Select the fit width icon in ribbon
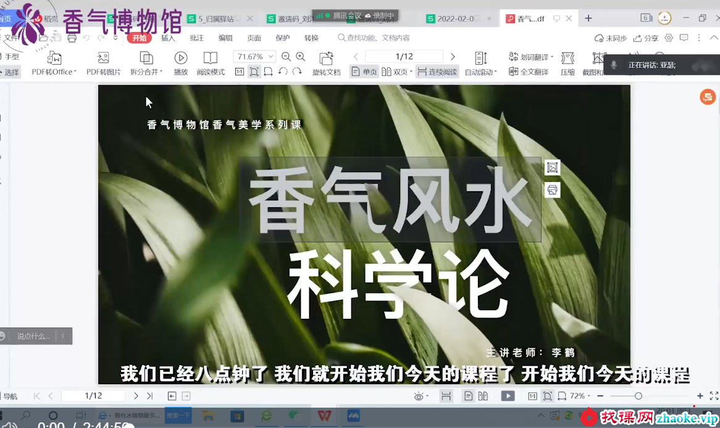 pyautogui.click(x=268, y=72)
